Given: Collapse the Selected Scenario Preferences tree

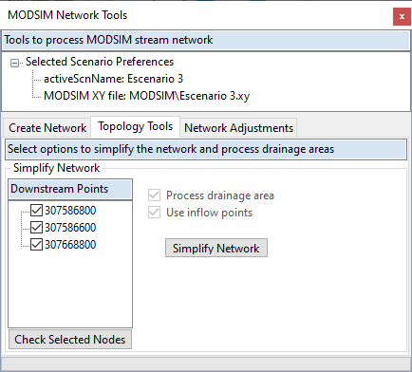Looking at the screenshot, I should click(x=14, y=63).
